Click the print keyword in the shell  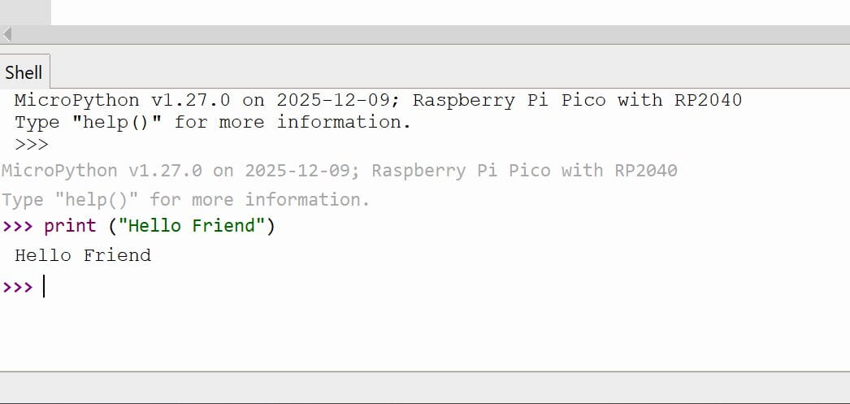[72, 226]
